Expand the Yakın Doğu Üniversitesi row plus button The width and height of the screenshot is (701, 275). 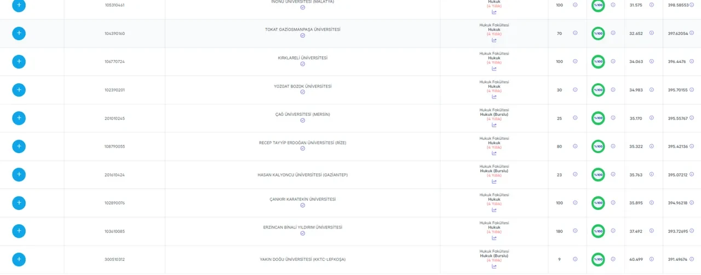pos(19,259)
